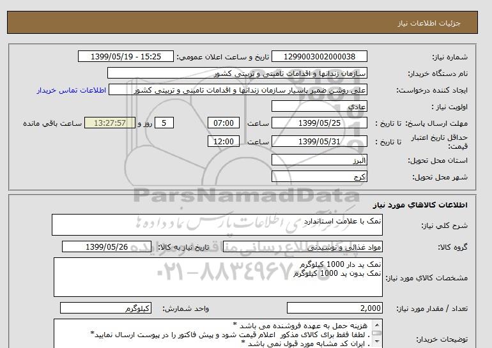
Task: Click the label تعداد / مقدار مورد نیاز
Action: 432,309
